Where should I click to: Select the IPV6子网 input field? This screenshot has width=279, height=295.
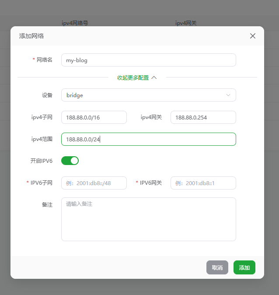tap(94, 183)
